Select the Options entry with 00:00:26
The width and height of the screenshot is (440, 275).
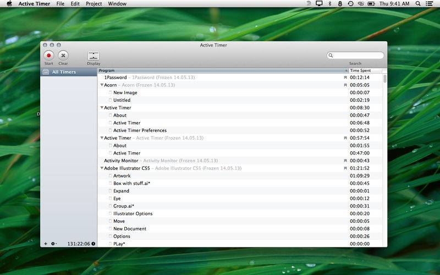click(x=240, y=237)
